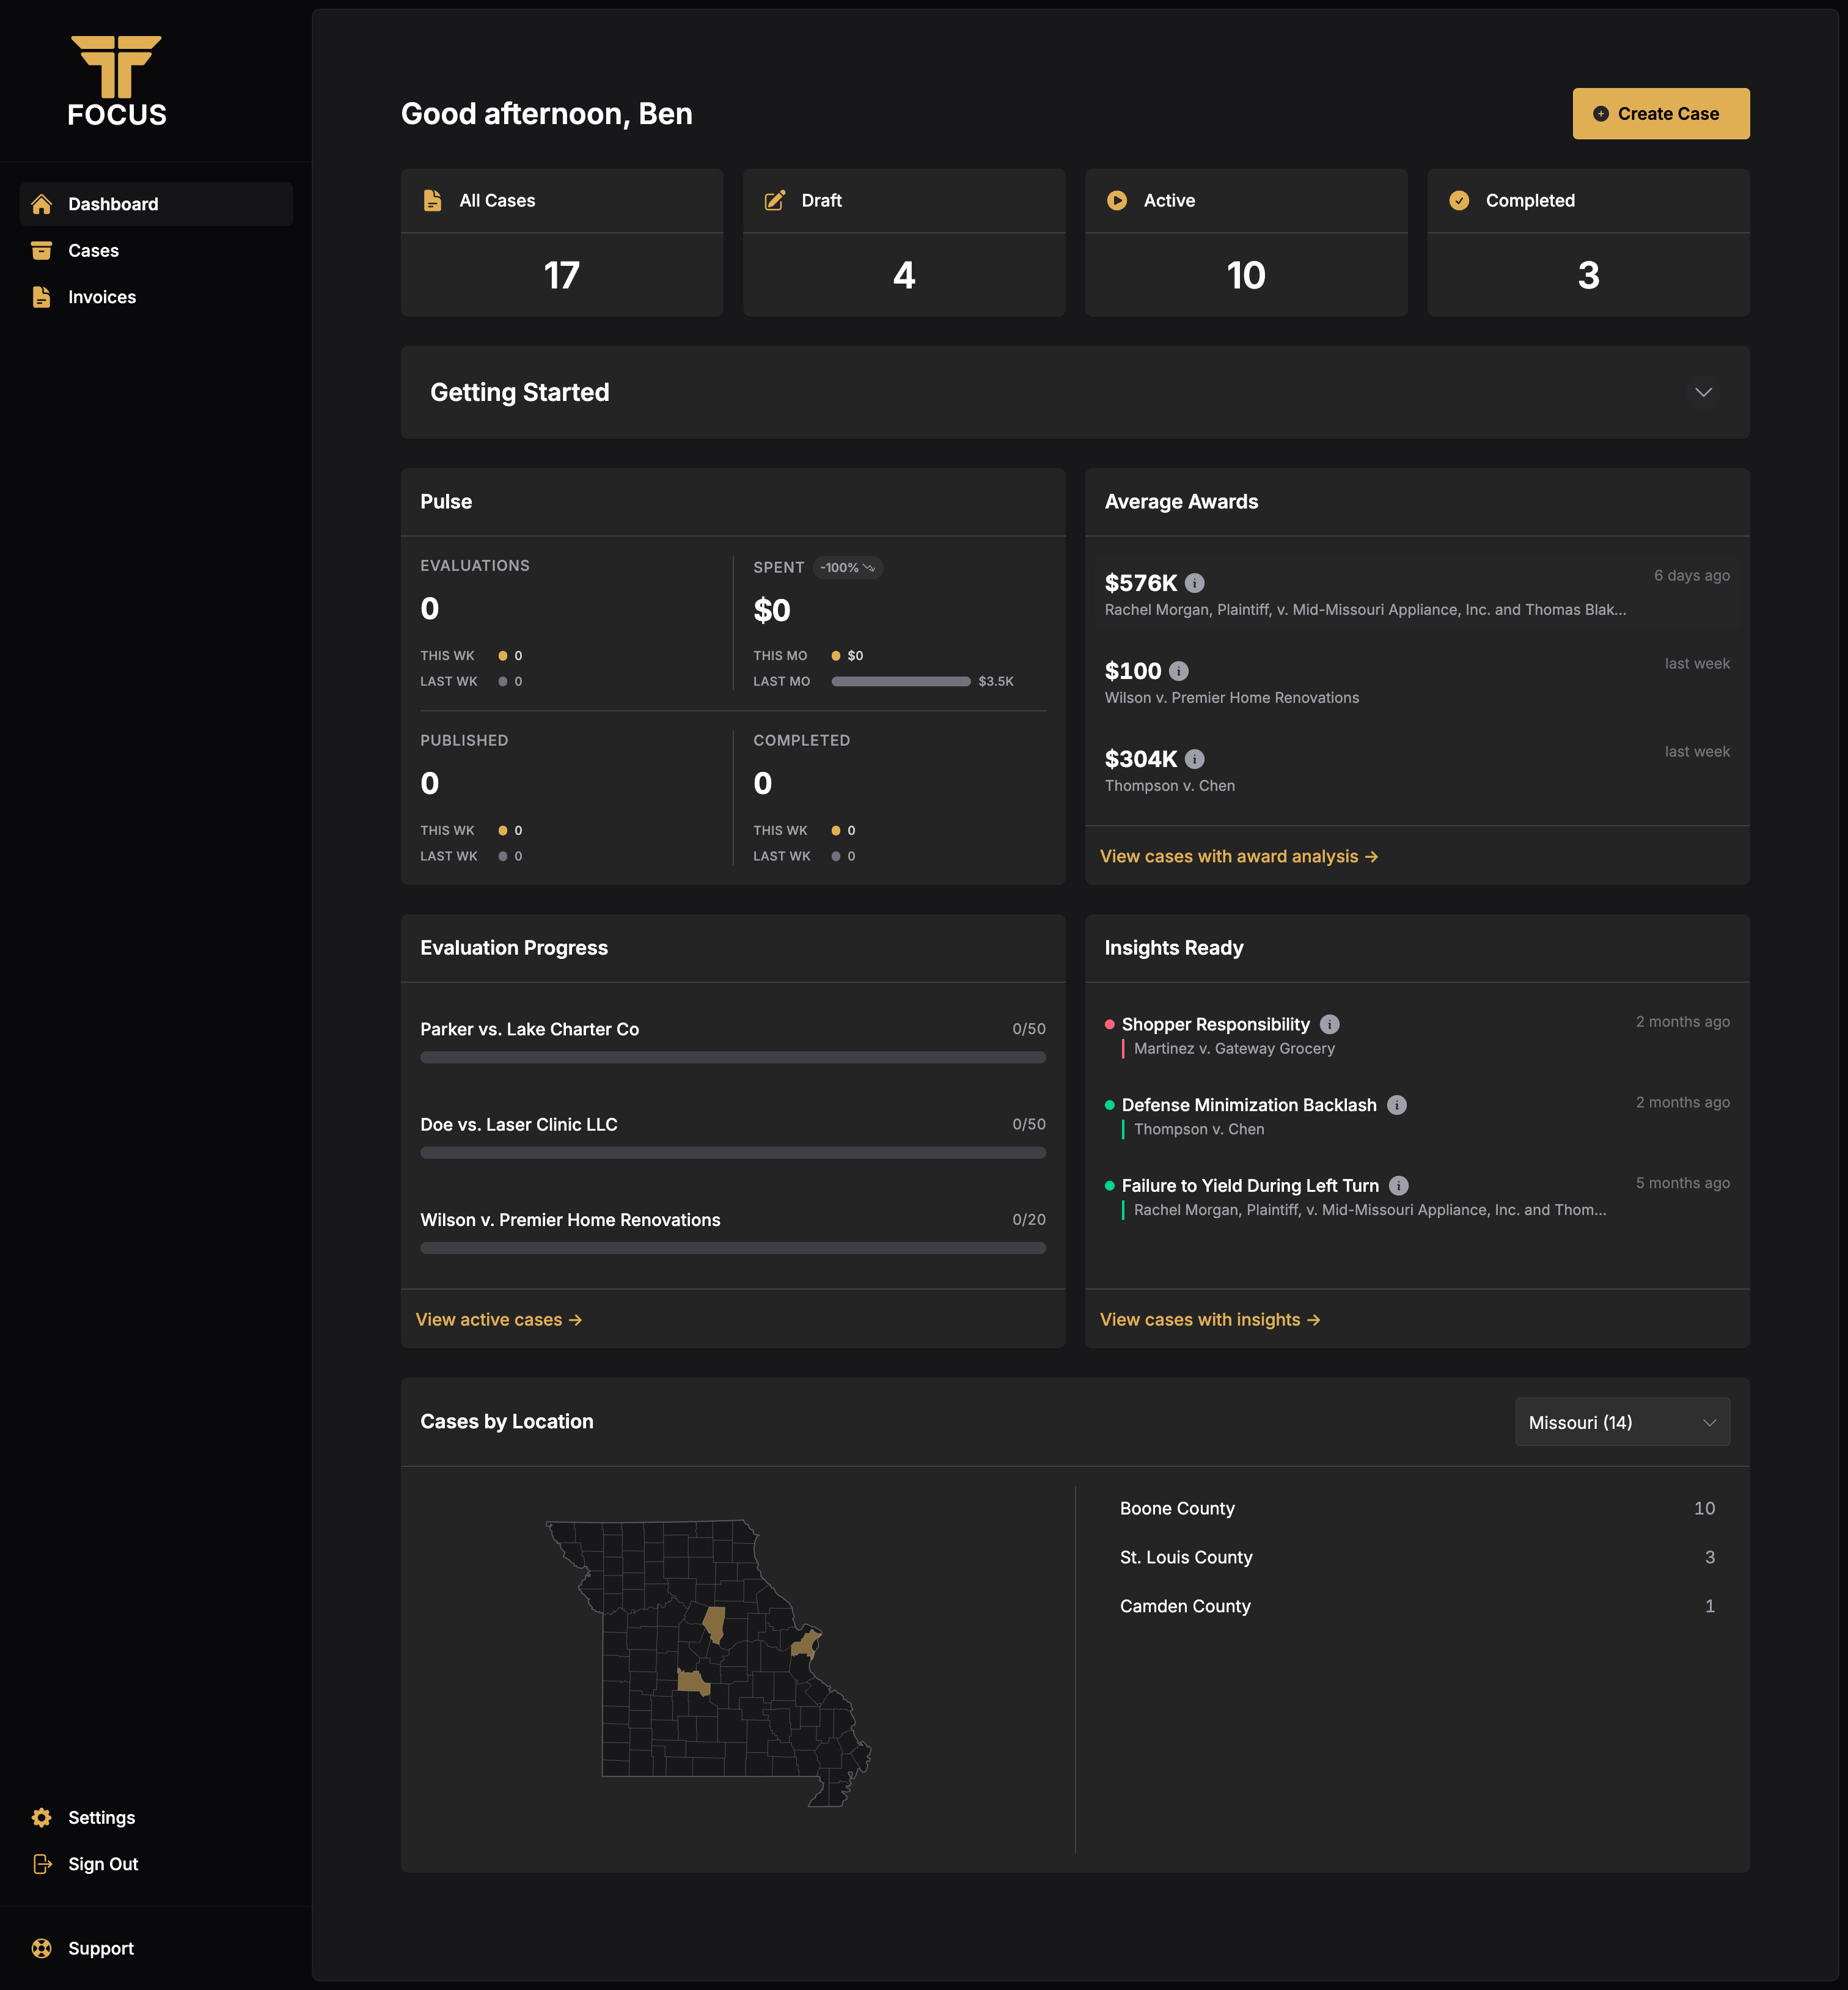Go to Invoices in the sidebar

click(101, 297)
